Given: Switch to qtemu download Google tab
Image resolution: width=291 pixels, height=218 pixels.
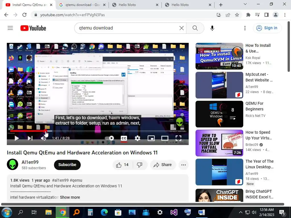Looking at the screenshot, I should tap(82, 5).
